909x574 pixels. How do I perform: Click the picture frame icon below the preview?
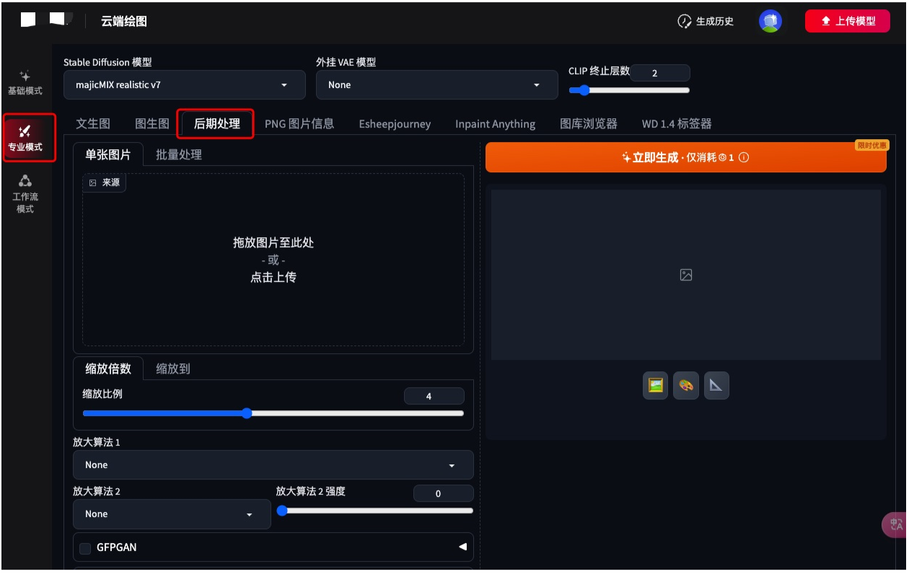655,386
